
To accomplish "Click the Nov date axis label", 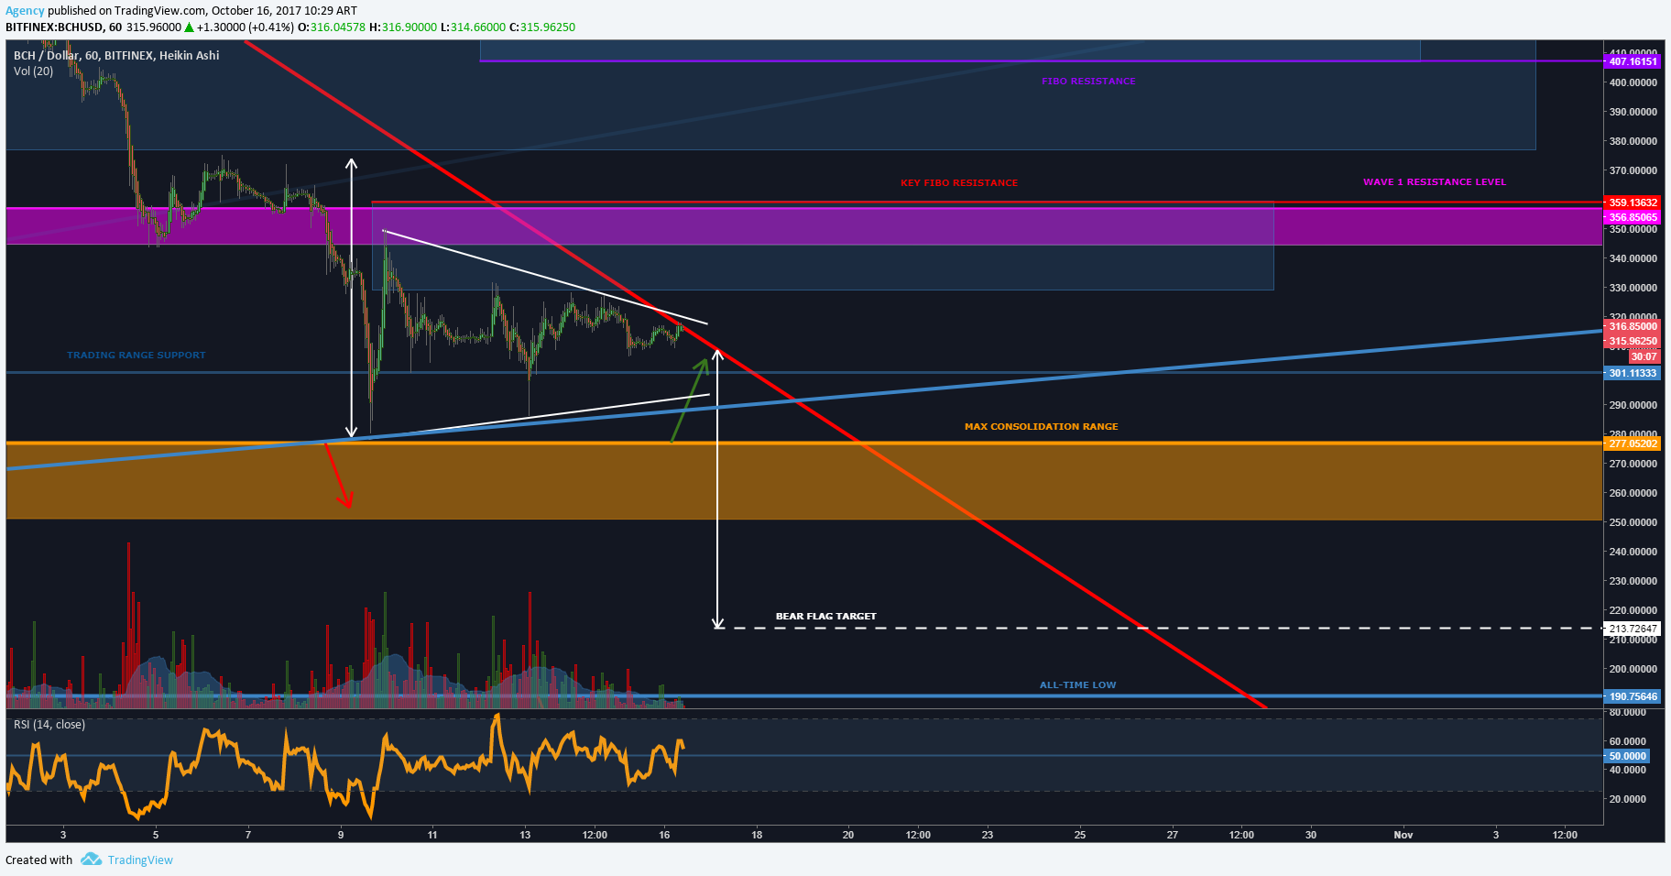I will click(1403, 835).
